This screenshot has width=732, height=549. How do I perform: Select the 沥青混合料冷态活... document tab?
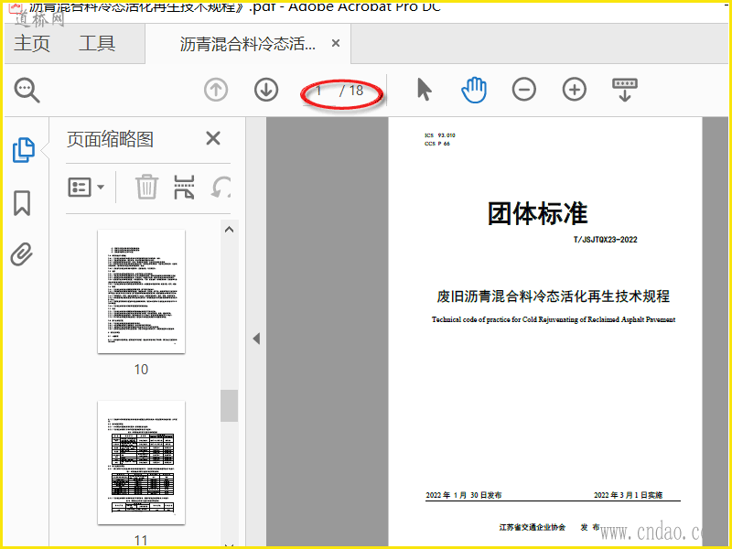pyautogui.click(x=247, y=44)
